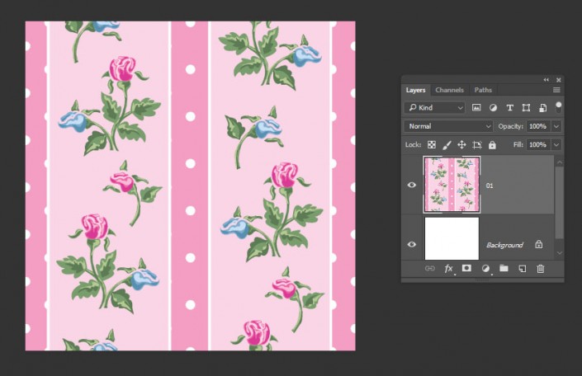The height and width of the screenshot is (376, 582).
Task: Hide the Background layer visibility eye
Action: (x=412, y=244)
